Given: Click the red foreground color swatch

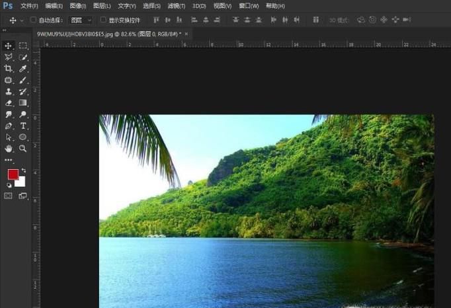Looking at the screenshot, I should 13,174.
